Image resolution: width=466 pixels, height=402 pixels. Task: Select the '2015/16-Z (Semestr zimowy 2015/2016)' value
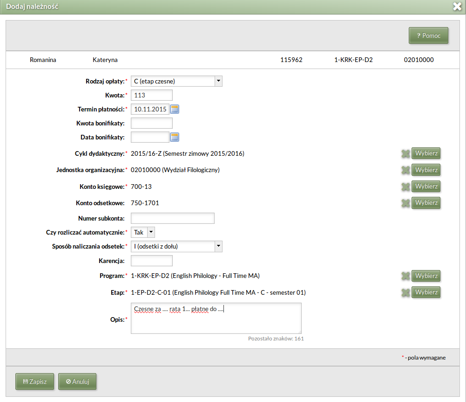click(188, 153)
